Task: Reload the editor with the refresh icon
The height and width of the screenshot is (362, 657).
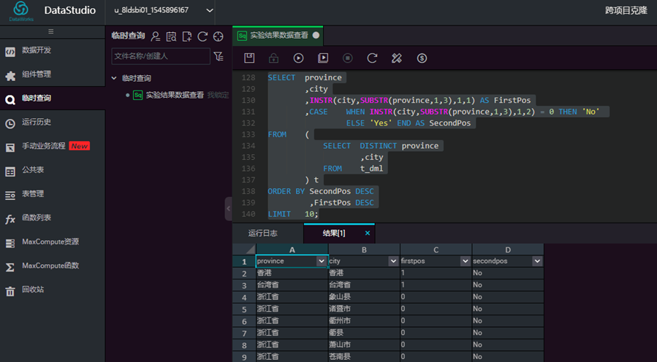Action: tap(372, 58)
